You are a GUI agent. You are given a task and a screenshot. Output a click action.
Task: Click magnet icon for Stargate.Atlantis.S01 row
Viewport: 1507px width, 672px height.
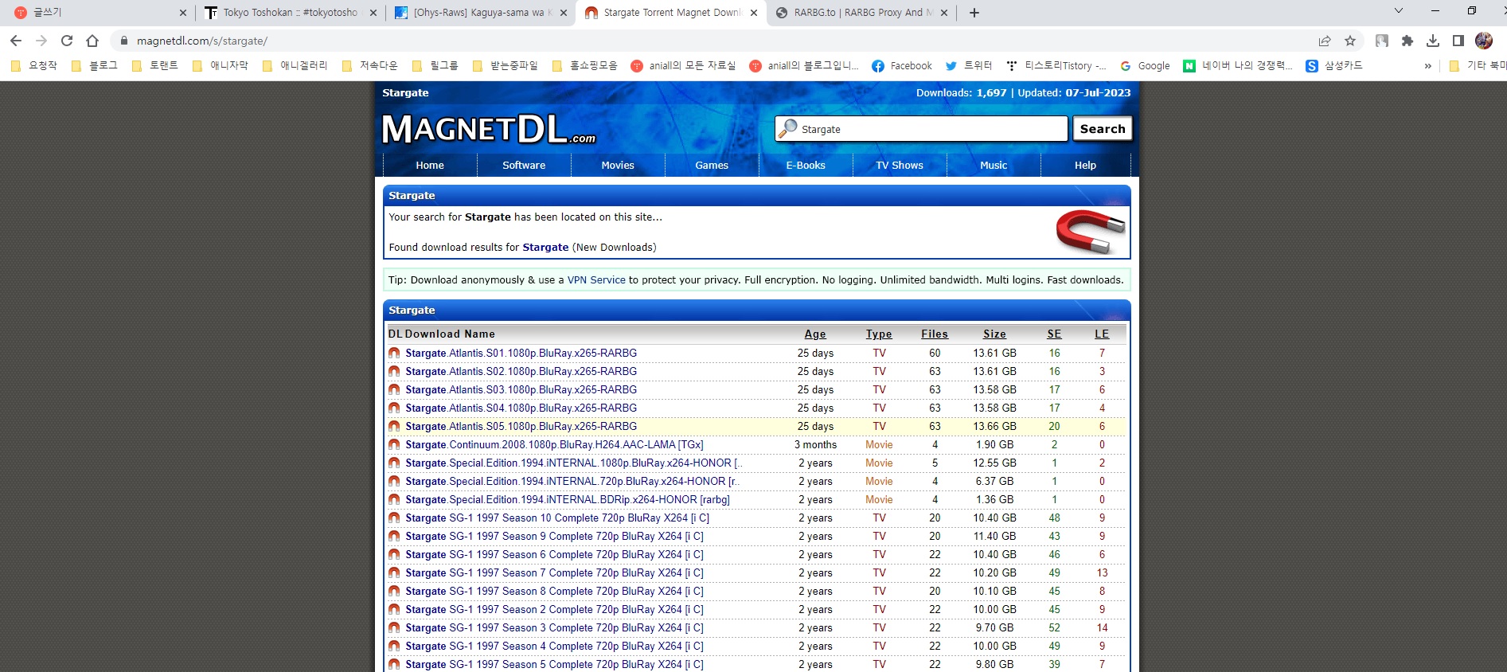click(394, 353)
